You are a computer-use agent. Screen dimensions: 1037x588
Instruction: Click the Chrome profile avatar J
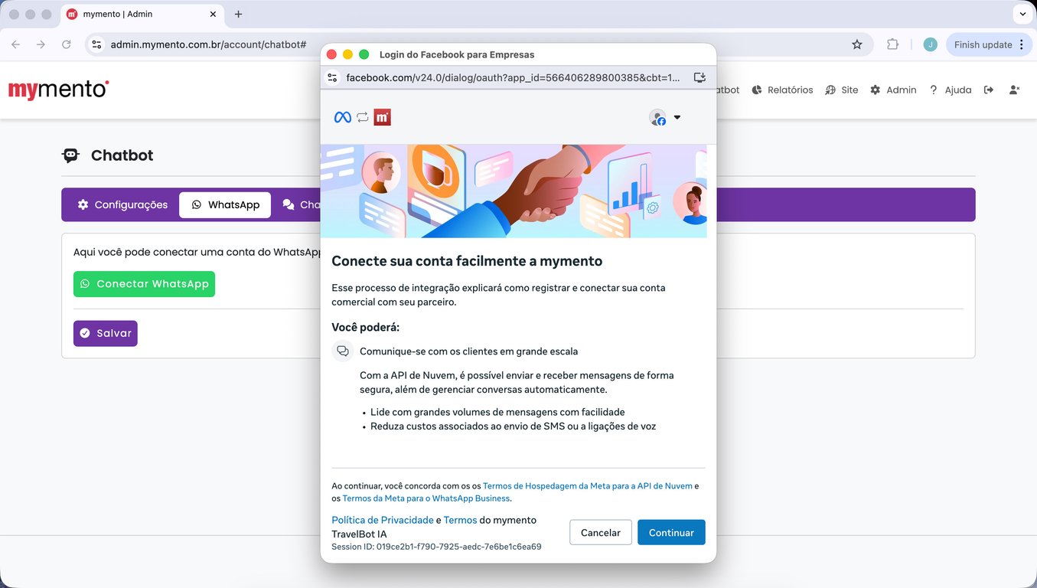point(930,44)
